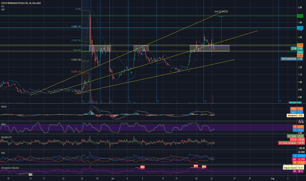This screenshot has width=306, height=181.
Task: Select the 0.236(1.12) Fibonacci level label
Action: coord(76,72)
